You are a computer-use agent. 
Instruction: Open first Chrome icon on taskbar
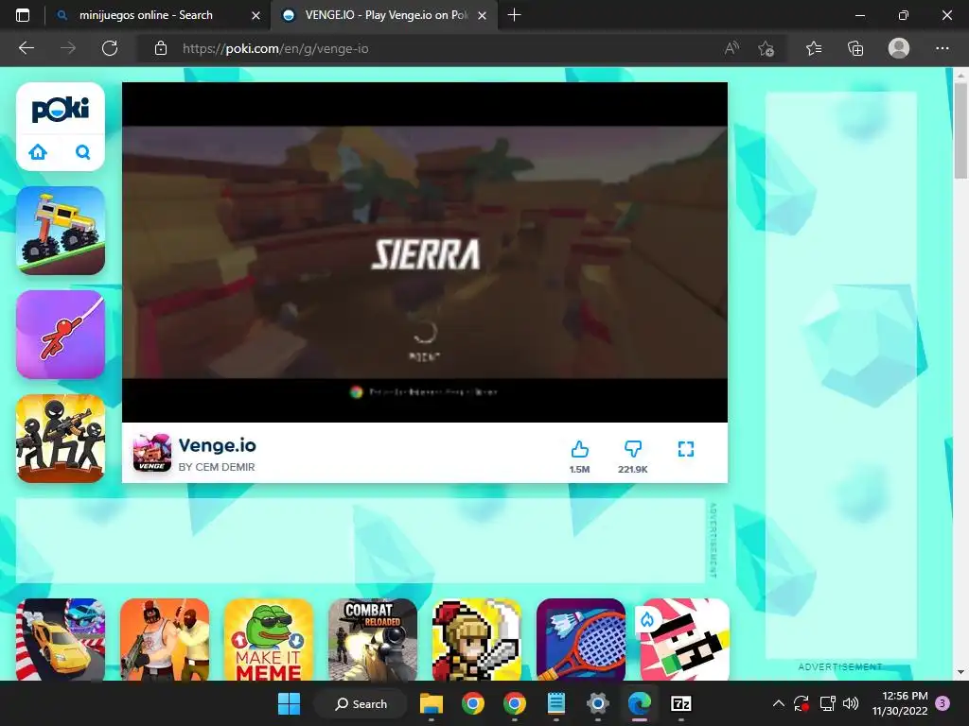pyautogui.click(x=473, y=703)
